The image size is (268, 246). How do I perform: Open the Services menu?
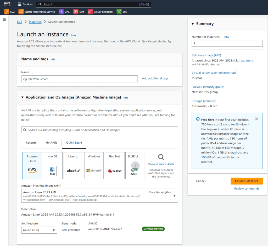point(25,4)
